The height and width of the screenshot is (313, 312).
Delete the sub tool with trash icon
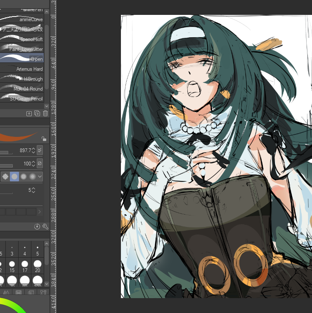click(45, 113)
